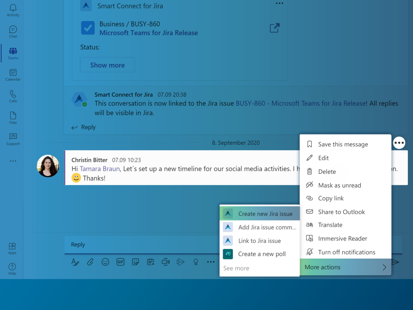The height and width of the screenshot is (310, 413).
Task: Reply to the Smart Connect message
Action: tap(84, 127)
